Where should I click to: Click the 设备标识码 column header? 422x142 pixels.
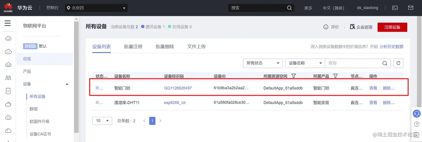[x=174, y=76]
